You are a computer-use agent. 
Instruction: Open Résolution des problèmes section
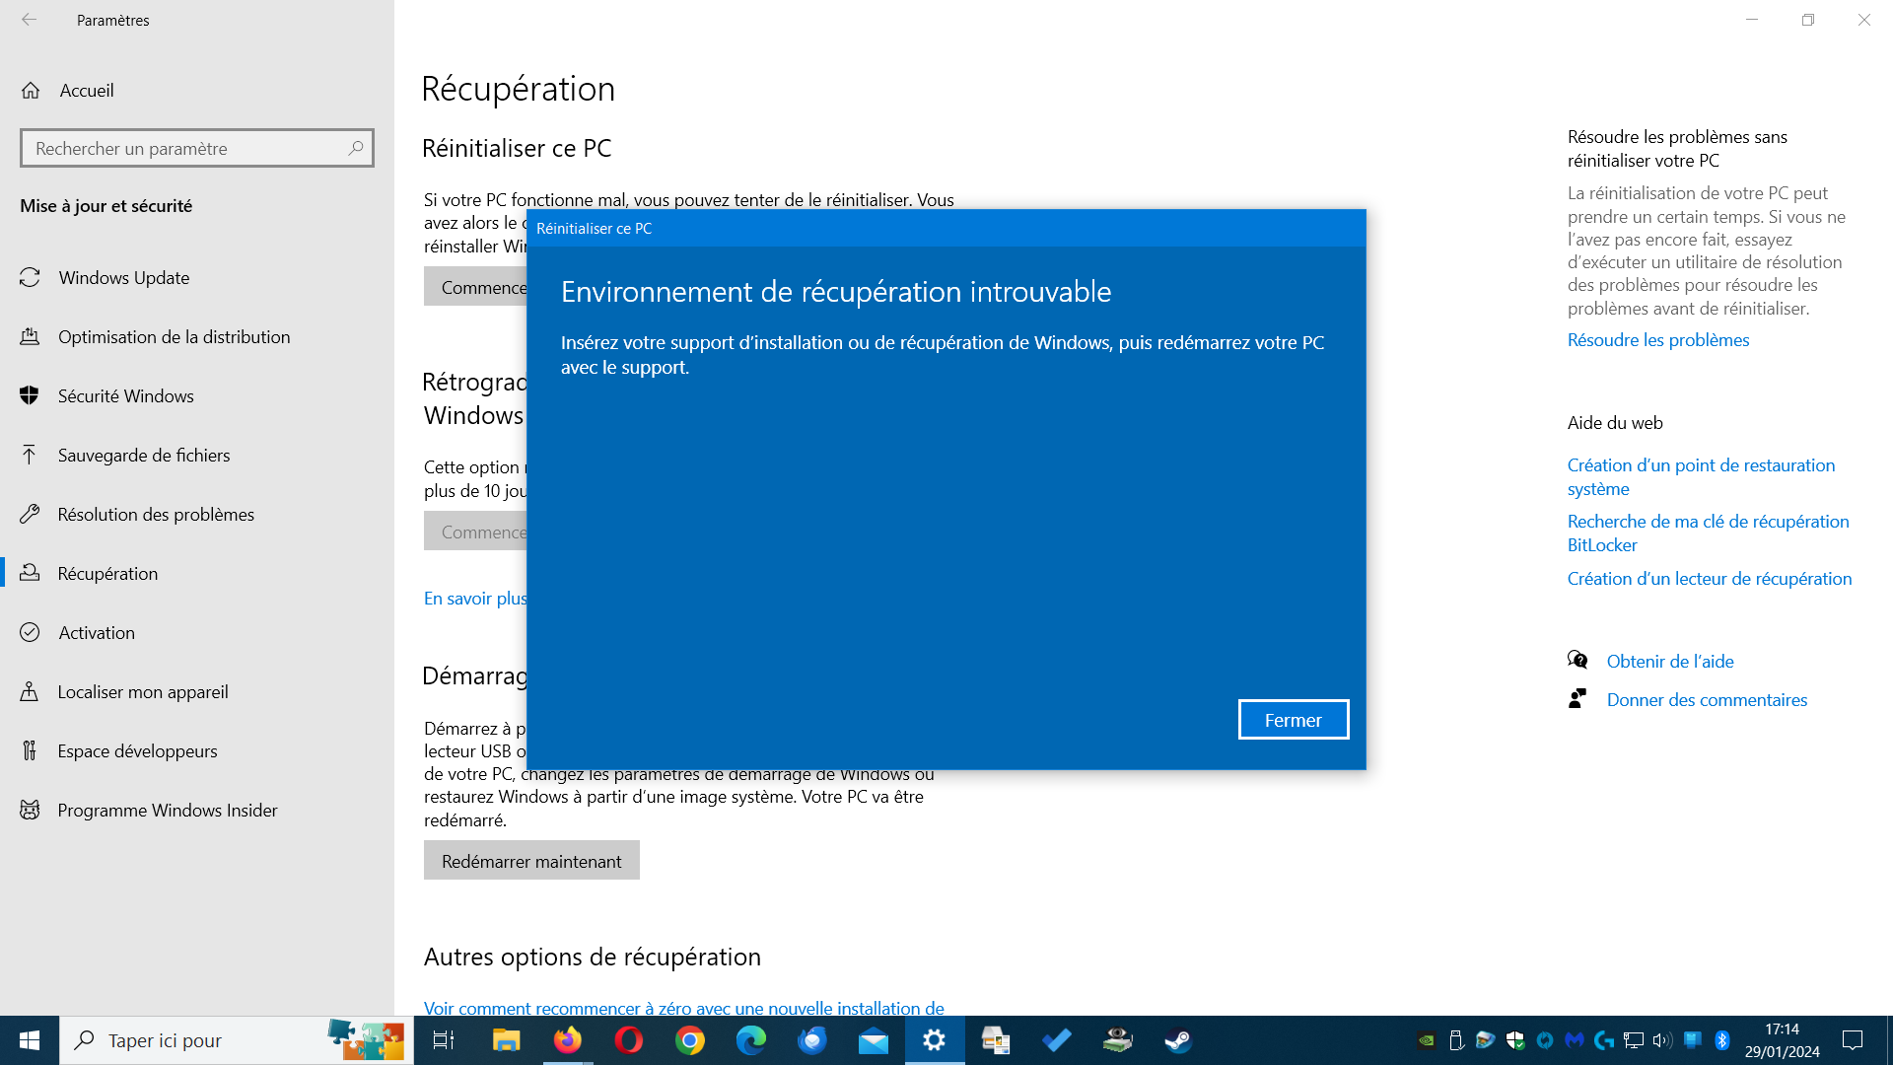[156, 514]
